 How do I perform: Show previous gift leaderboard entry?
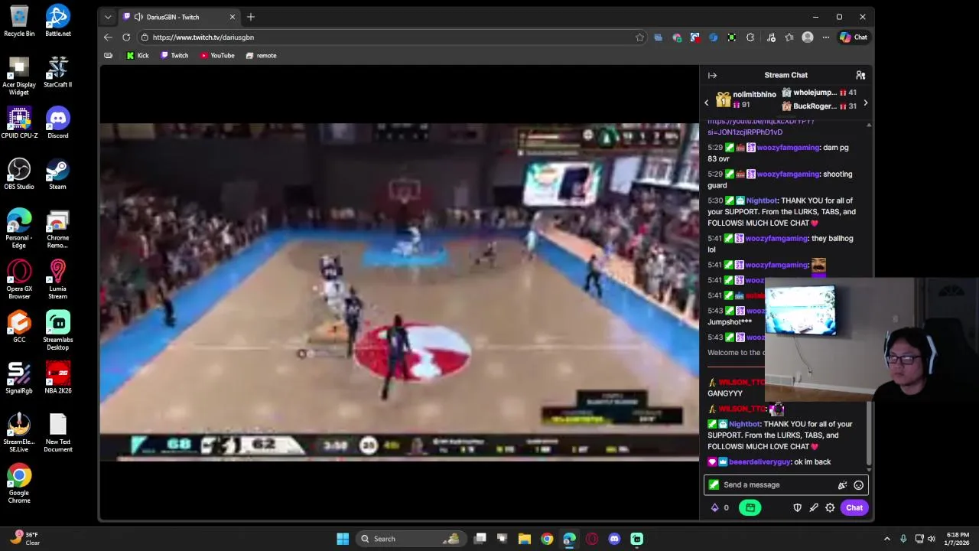click(x=707, y=103)
